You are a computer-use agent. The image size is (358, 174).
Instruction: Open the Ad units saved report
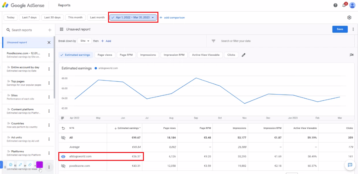click(24, 139)
